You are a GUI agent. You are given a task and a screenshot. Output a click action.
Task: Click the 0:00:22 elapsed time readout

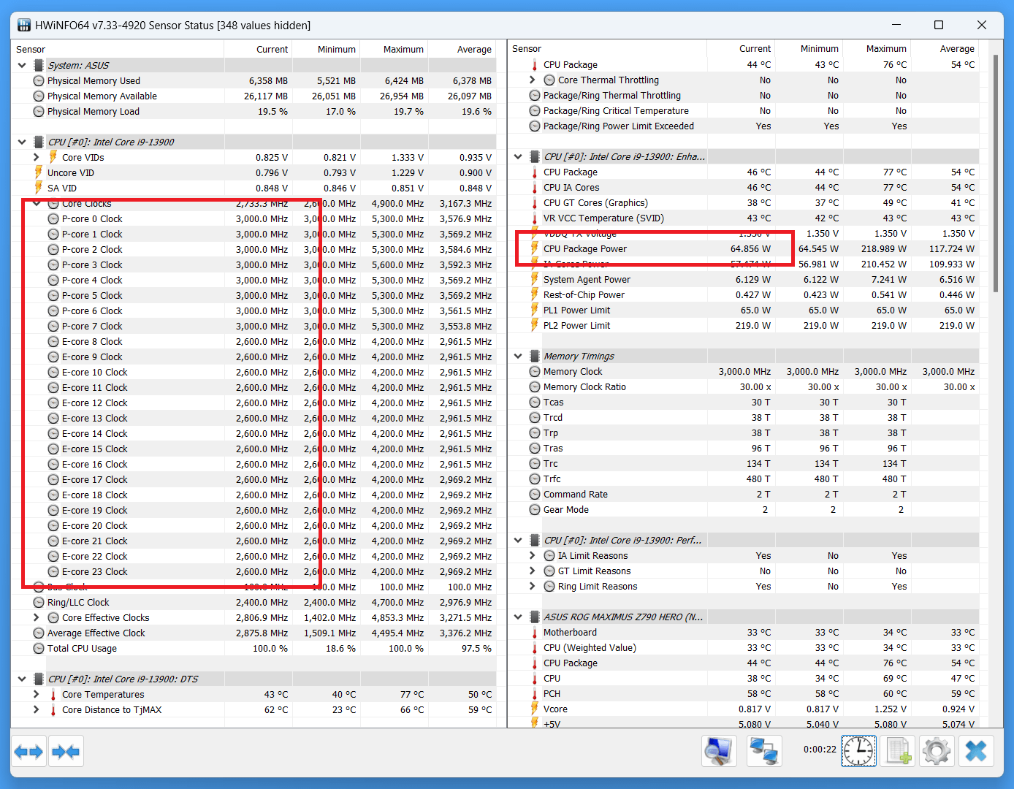(x=820, y=750)
